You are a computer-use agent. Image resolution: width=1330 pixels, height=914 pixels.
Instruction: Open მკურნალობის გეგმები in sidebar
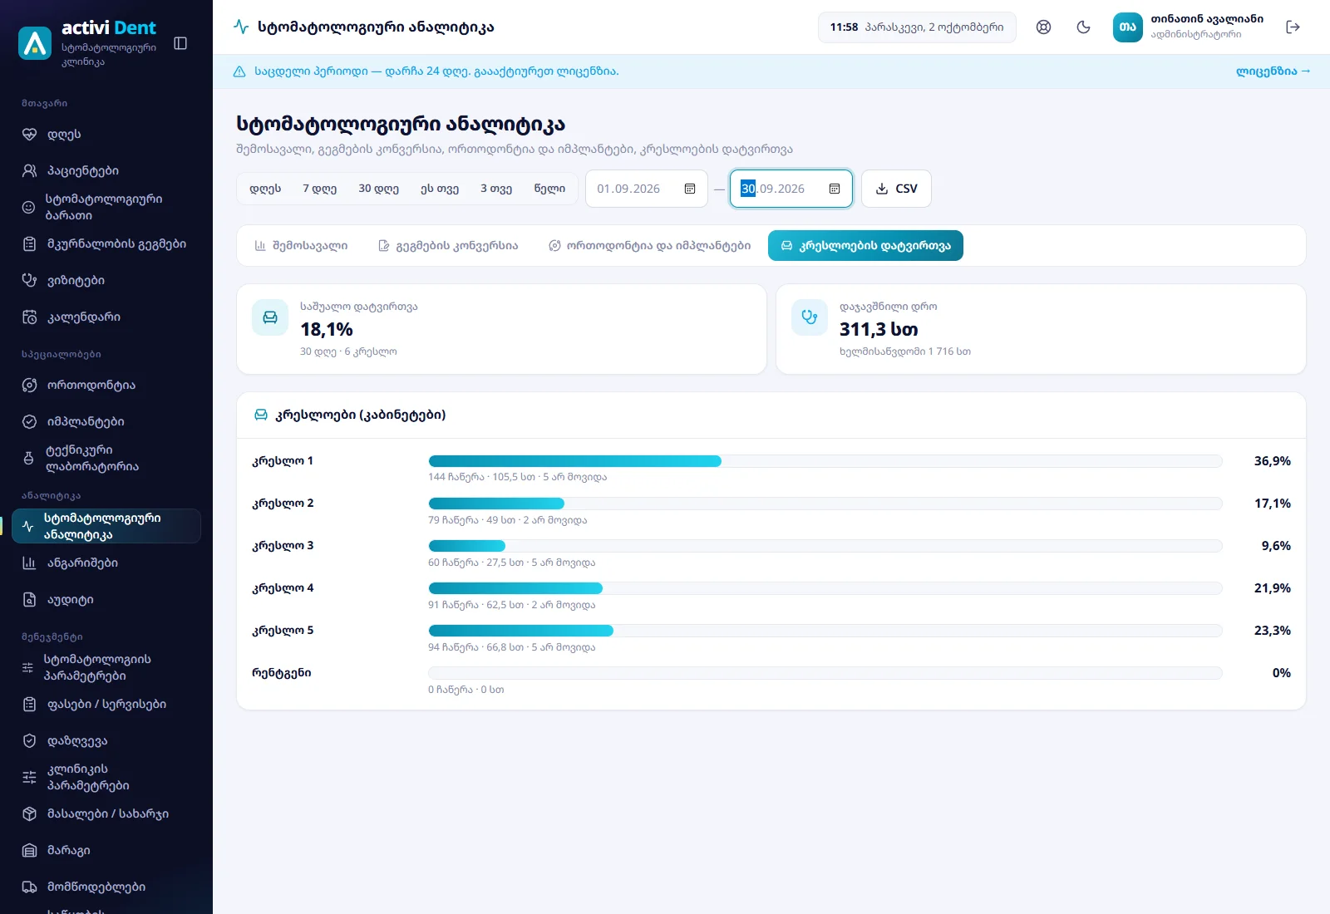pos(106,244)
